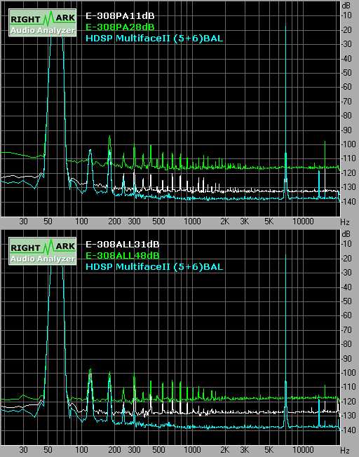This screenshot has width=359, height=457.
Task: Select the green E-308PA28dB legend label
Action: click(x=120, y=27)
